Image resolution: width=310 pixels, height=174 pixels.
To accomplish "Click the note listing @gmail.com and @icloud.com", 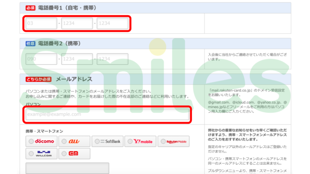I will tap(247, 107).
